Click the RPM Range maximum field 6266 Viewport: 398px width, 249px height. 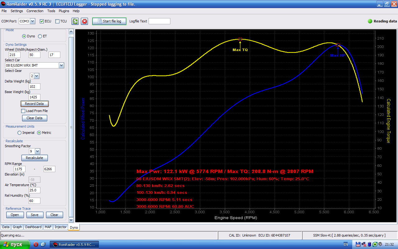pos(49,169)
